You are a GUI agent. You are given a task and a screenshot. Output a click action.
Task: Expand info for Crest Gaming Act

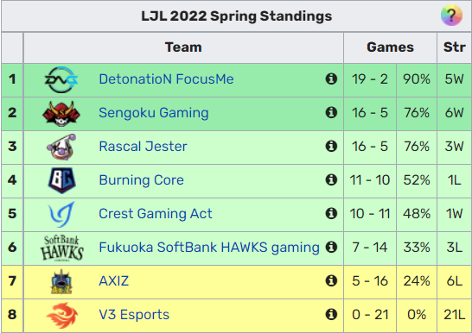pyautogui.click(x=331, y=213)
